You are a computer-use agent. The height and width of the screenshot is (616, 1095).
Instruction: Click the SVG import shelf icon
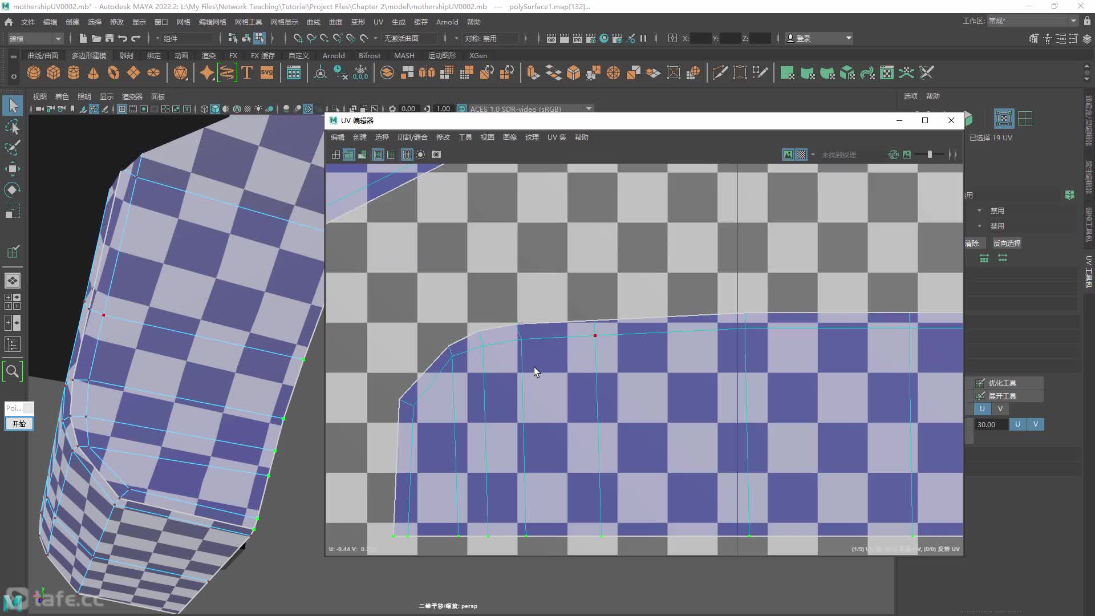click(x=267, y=73)
